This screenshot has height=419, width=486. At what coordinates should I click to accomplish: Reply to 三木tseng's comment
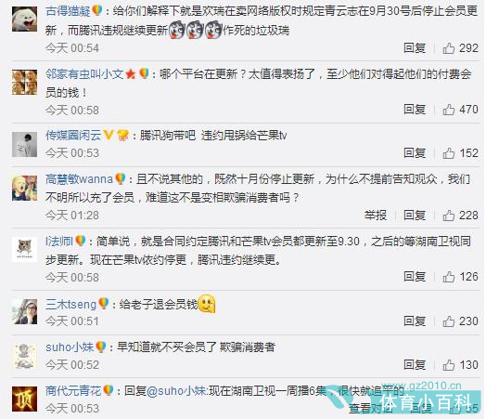click(x=415, y=321)
